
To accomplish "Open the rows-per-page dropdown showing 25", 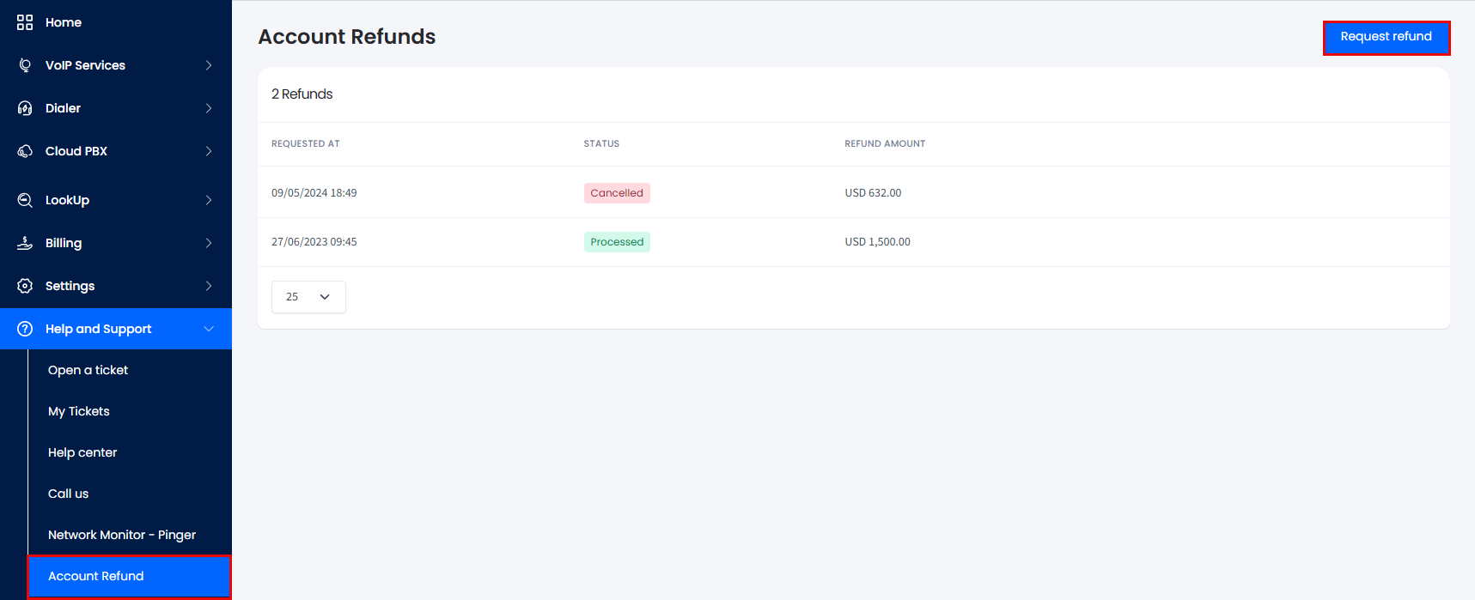I will tap(308, 297).
